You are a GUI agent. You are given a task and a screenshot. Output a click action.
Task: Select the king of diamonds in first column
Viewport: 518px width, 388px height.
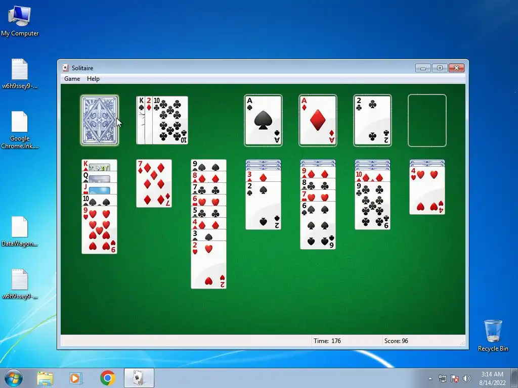tap(100, 165)
